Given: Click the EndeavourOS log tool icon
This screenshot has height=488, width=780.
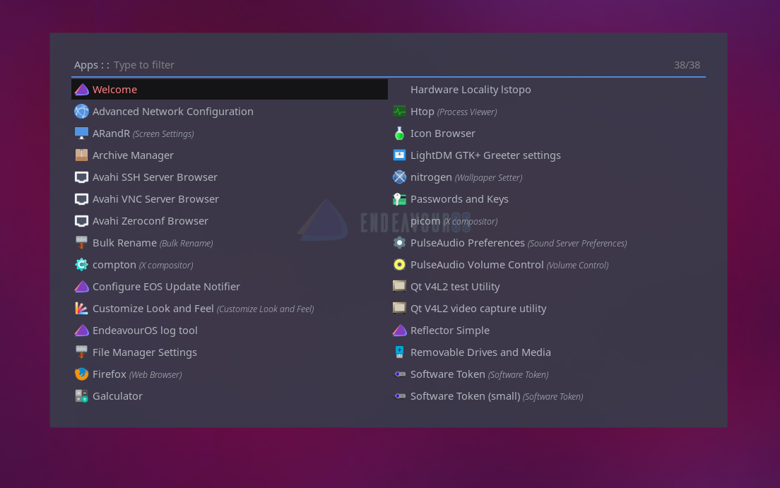Looking at the screenshot, I should [x=81, y=331].
